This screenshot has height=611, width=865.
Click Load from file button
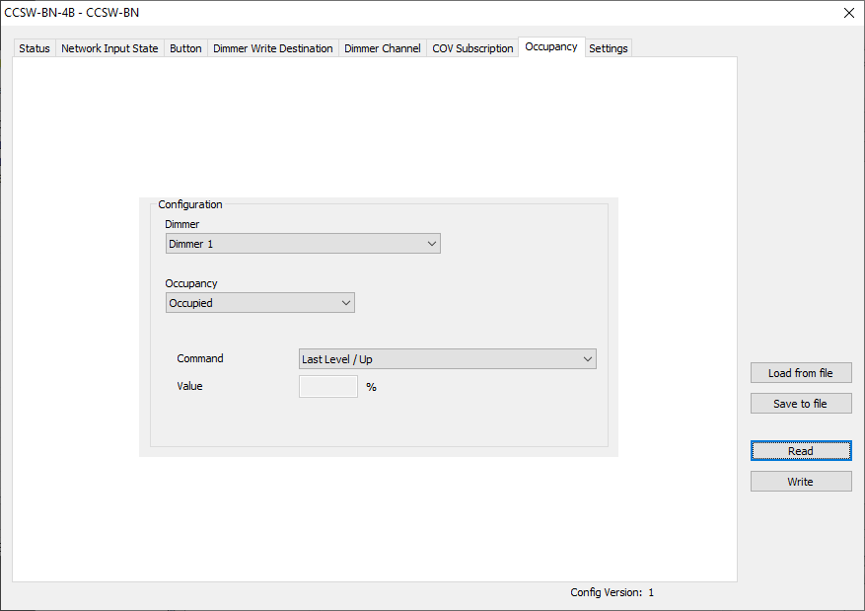coord(801,373)
